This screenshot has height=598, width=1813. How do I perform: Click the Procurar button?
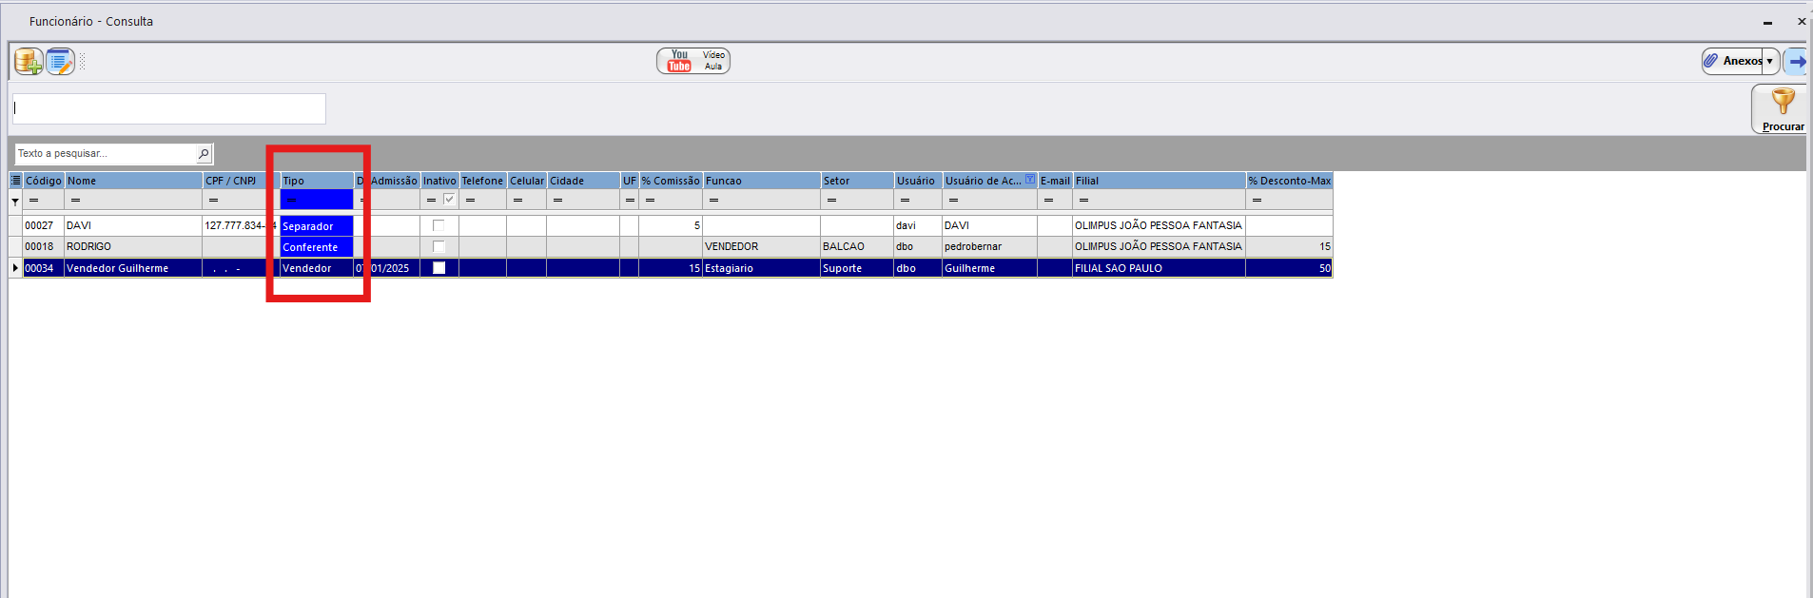1782,109
